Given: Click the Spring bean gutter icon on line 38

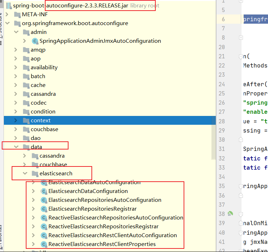Looking at the screenshot, I should pyautogui.click(x=230, y=214).
